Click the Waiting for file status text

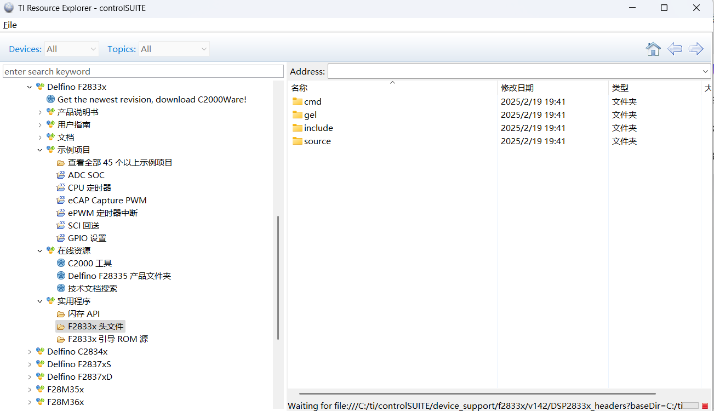485,406
